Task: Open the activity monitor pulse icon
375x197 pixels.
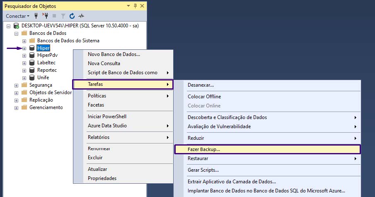Action: coord(81,16)
